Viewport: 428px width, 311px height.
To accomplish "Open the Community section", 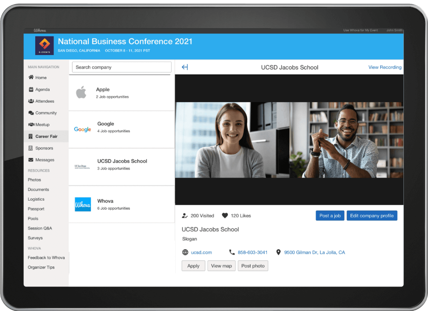I will [x=46, y=113].
